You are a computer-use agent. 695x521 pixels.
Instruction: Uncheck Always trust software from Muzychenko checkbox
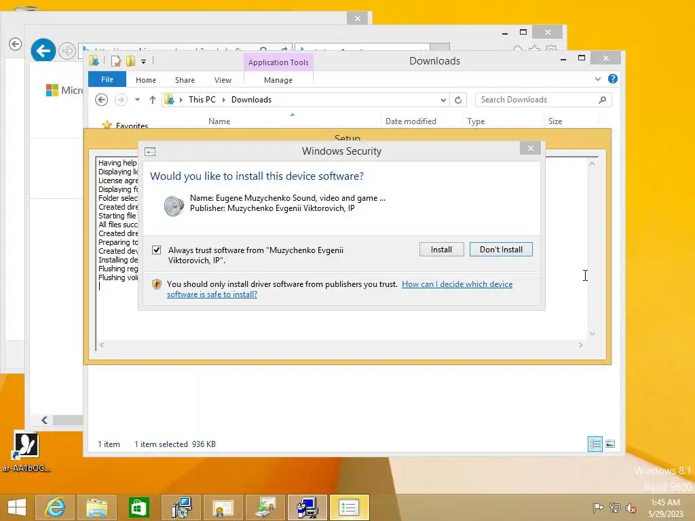(x=157, y=250)
